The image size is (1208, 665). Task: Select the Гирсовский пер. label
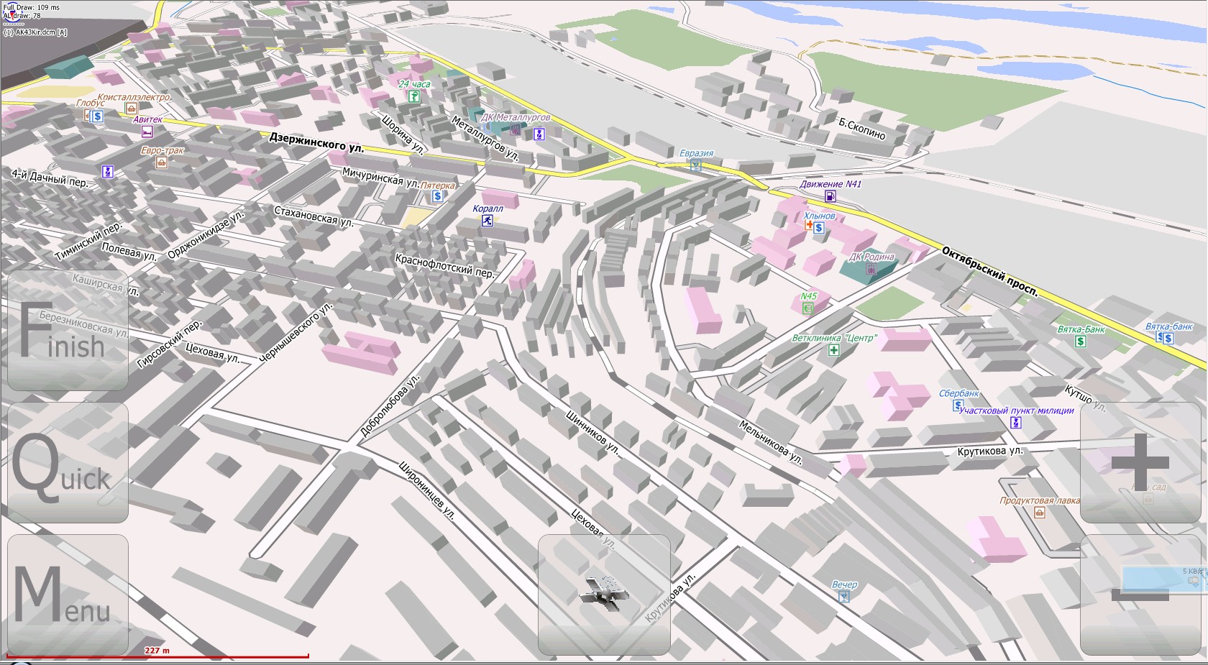point(170,345)
